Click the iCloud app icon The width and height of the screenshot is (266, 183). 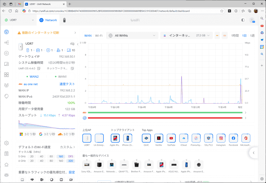click(184, 138)
